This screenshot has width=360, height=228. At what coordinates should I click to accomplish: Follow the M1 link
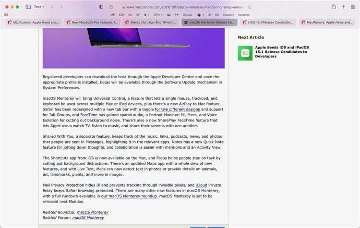click(x=183, y=115)
